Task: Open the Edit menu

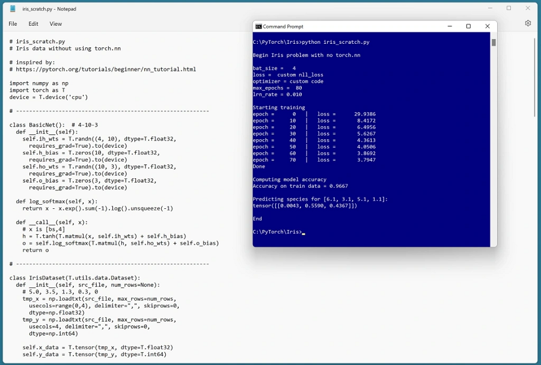Action: point(33,23)
